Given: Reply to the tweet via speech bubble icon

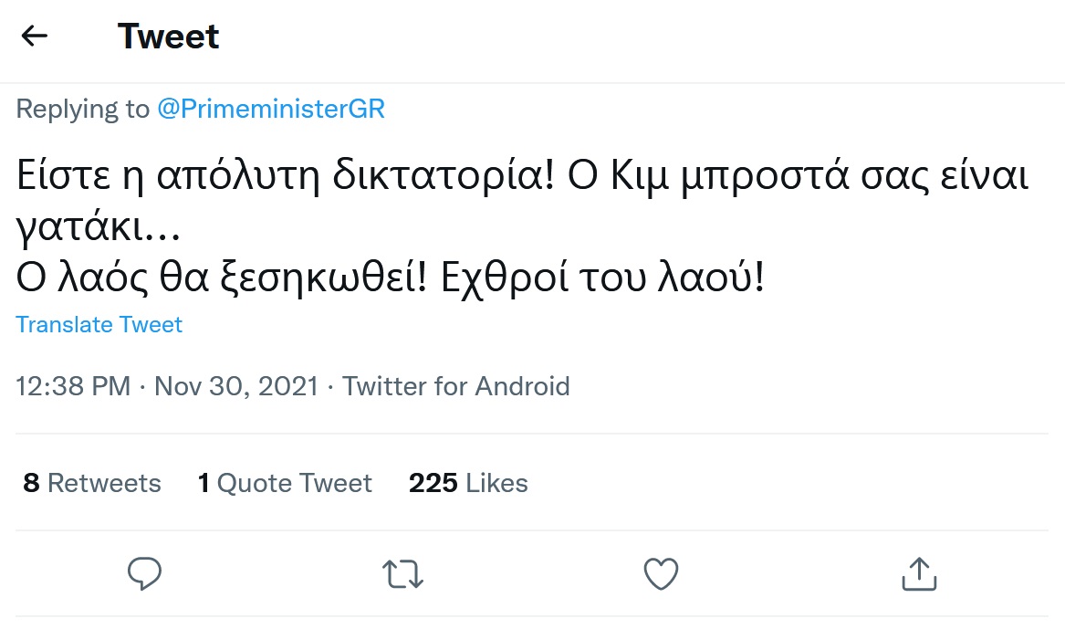Looking at the screenshot, I should 144,574.
